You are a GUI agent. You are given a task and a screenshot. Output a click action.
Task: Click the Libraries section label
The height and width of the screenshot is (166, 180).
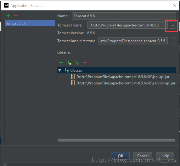[x=64, y=52]
